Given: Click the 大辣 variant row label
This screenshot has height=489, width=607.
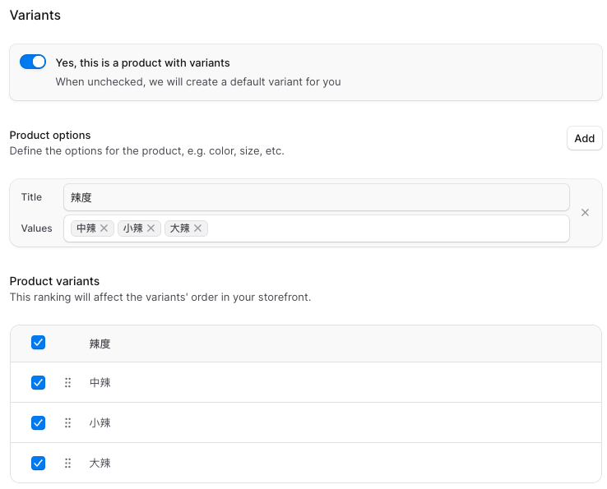Looking at the screenshot, I should [x=100, y=464].
